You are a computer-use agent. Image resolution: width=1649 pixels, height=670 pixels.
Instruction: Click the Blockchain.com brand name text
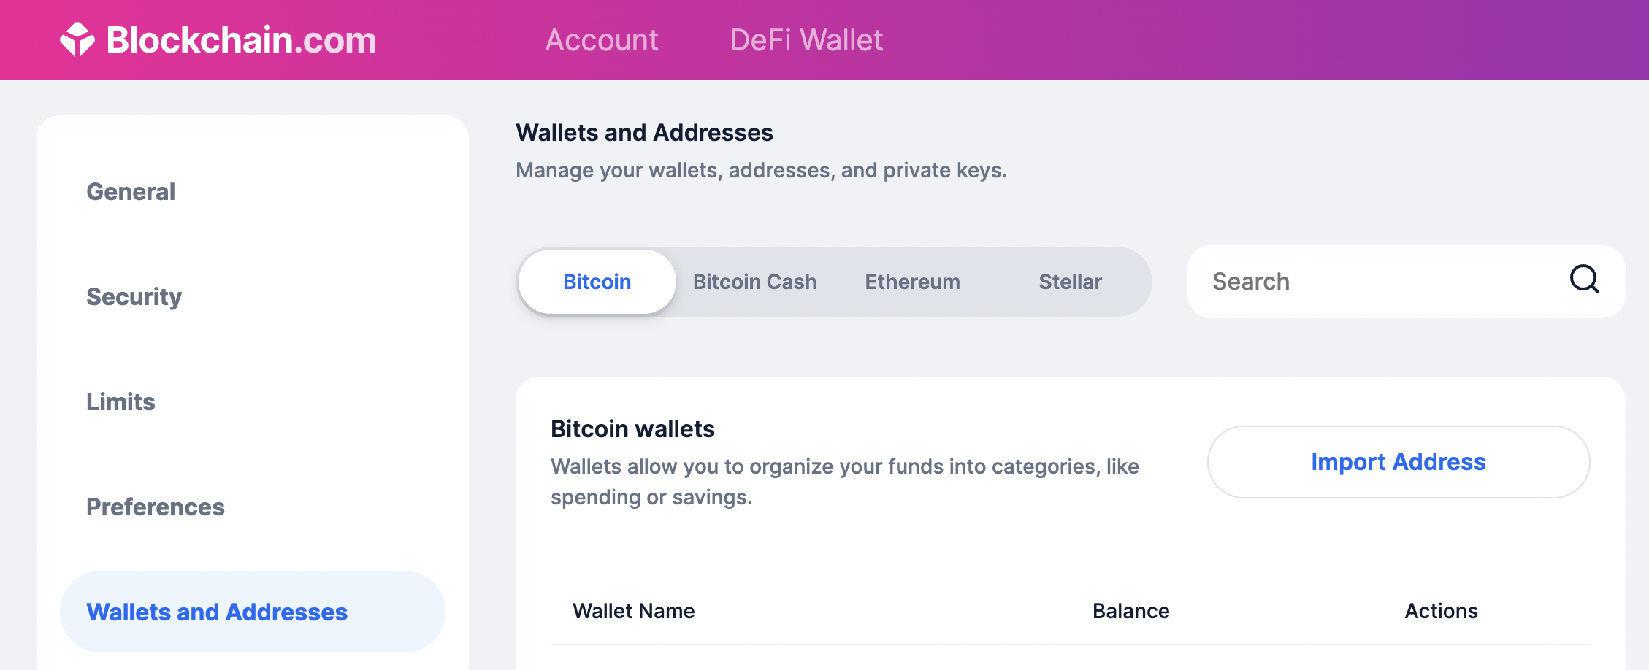242,40
